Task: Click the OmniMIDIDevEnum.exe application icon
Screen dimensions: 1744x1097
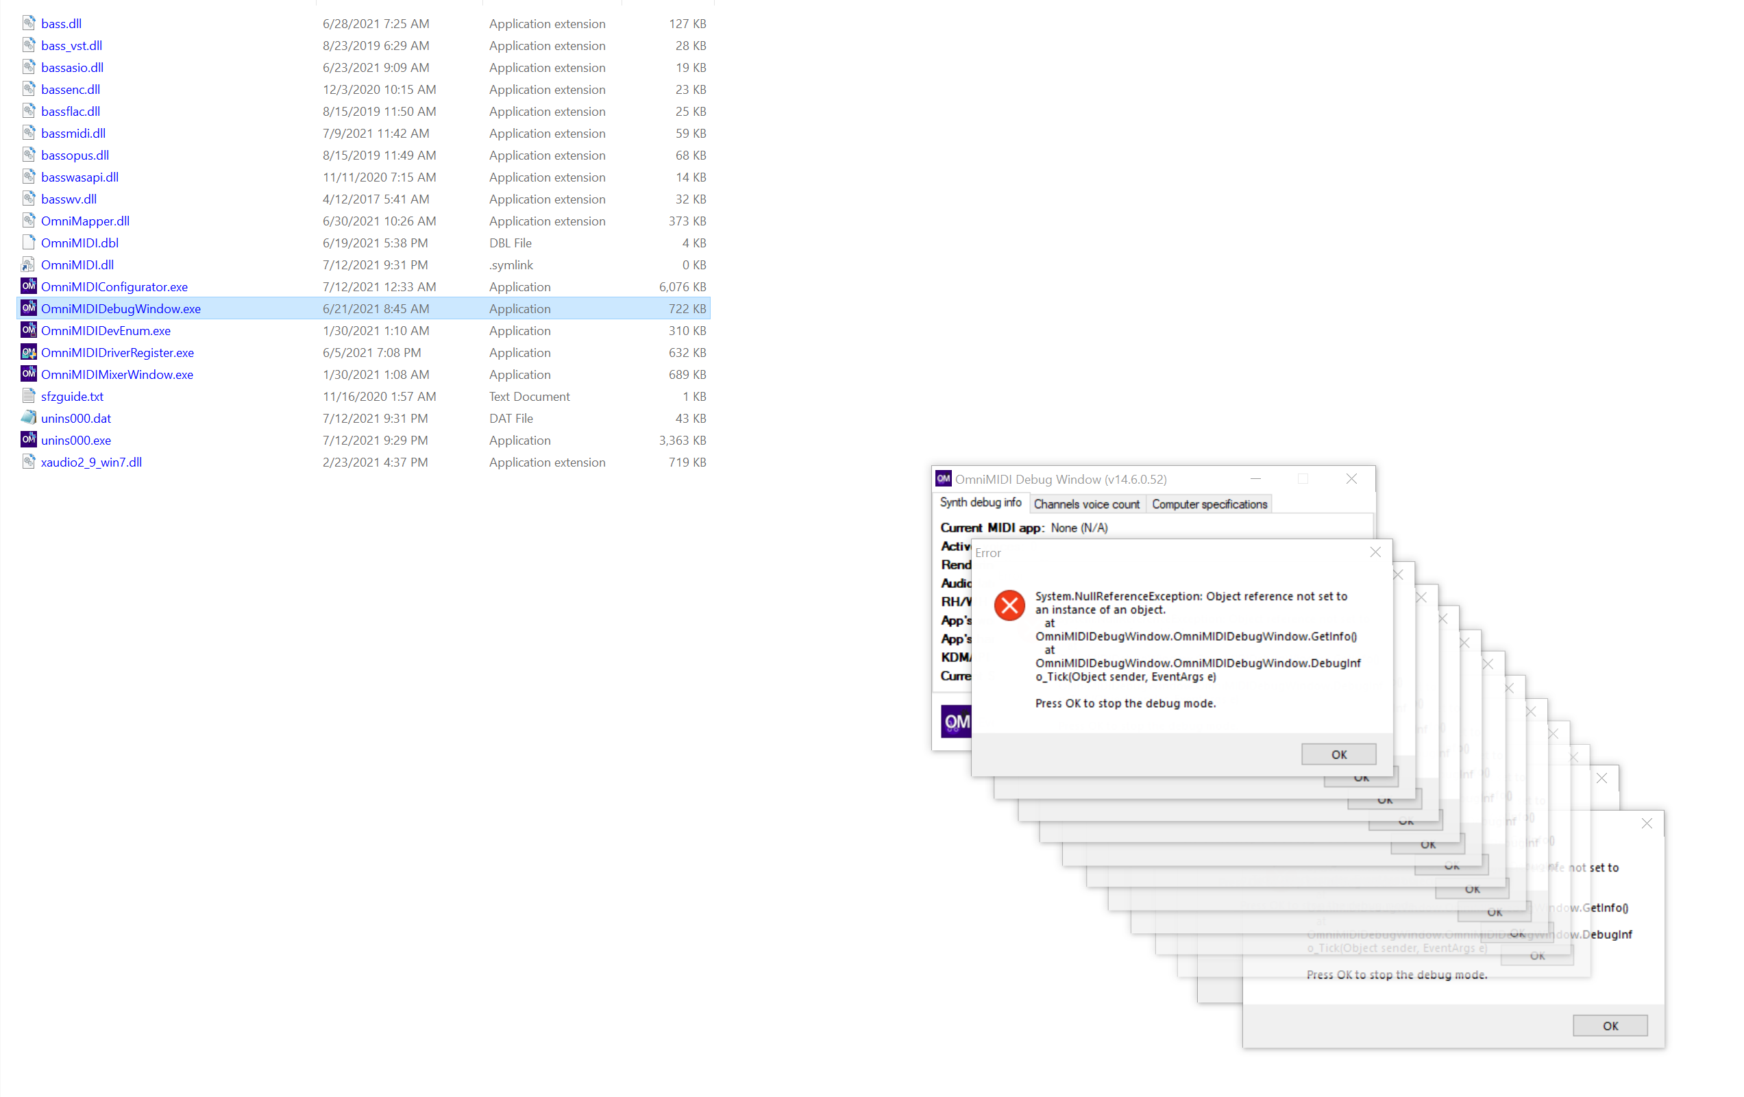Action: (x=29, y=330)
